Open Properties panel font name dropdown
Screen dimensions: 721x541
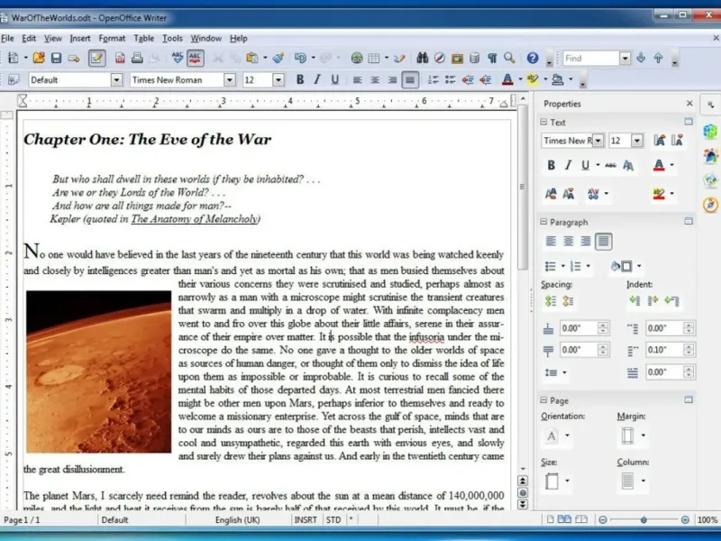tap(598, 141)
